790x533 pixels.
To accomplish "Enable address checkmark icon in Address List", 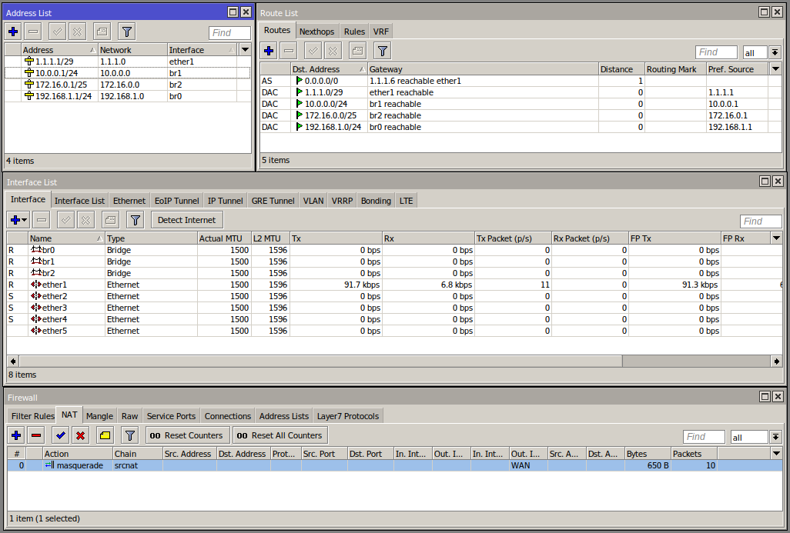I will click(58, 32).
